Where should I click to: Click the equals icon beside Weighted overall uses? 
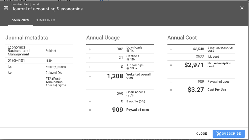[x=90, y=77]
